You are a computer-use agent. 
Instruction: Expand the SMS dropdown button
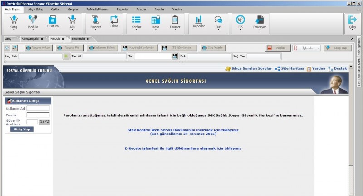pyautogui.click(x=218, y=30)
